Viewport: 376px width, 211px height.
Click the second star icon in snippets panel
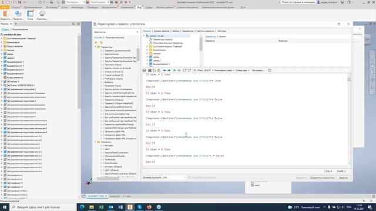point(101,42)
